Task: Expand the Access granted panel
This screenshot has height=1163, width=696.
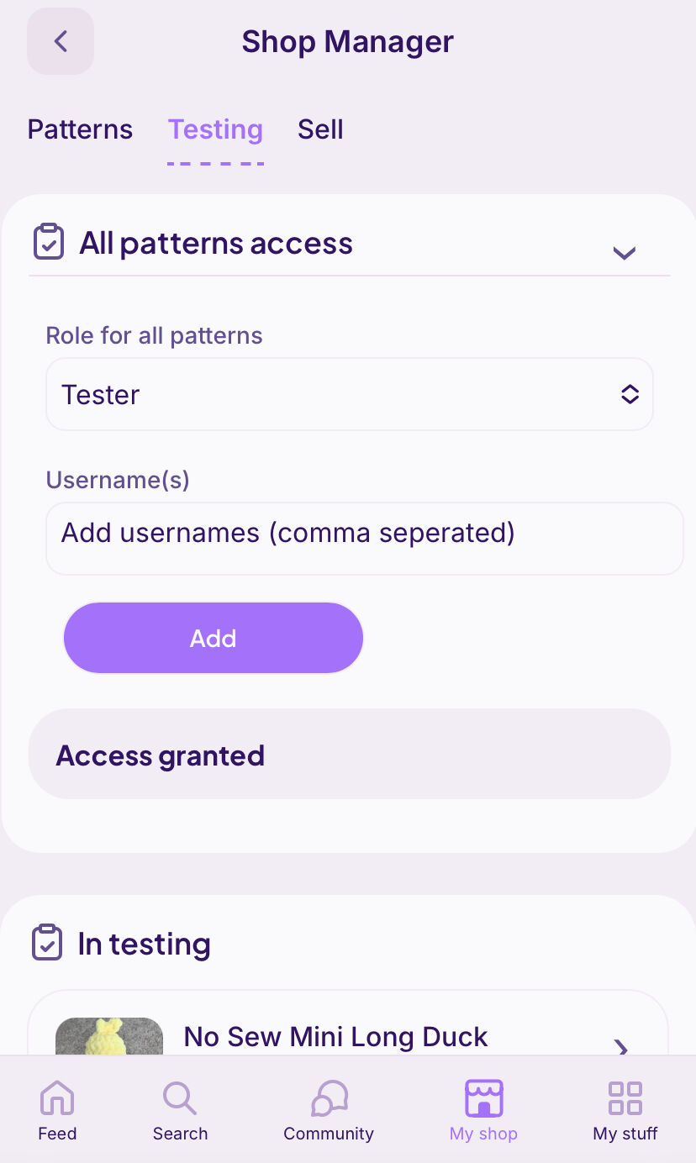Action: click(349, 754)
